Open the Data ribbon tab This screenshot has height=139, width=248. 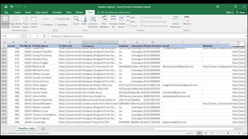[69, 12]
